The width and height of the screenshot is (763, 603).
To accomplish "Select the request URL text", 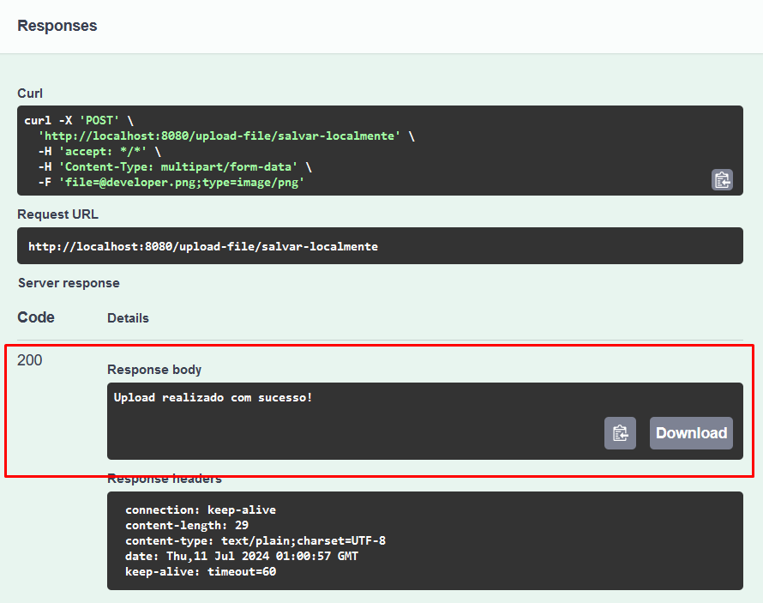I will click(203, 247).
